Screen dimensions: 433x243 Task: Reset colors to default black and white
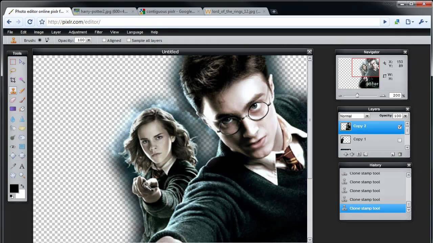tap(12, 196)
